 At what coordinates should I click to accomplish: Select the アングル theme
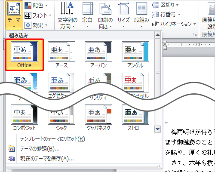click(135, 55)
